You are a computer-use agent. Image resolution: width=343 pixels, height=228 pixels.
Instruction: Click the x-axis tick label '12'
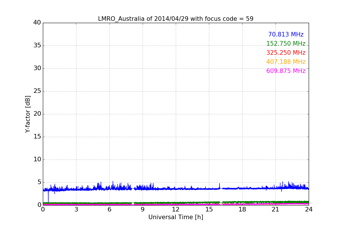pyautogui.click(x=176, y=209)
